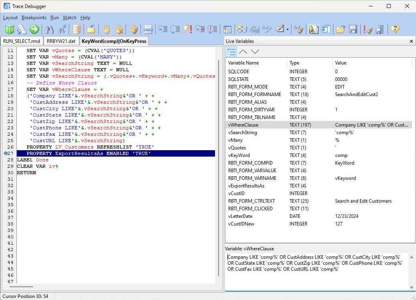Click the windows with hash symbol icon
The image size is (416, 300).
[x=326, y=29]
